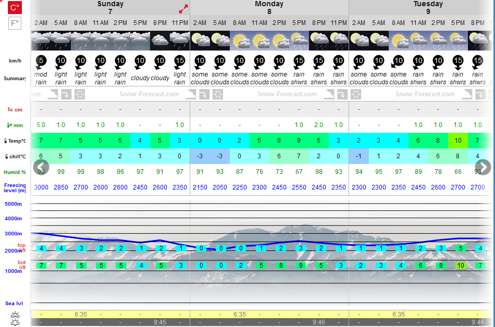Click Sunday 2 AM mod. rain weather icon
The width and height of the screenshot is (495, 327).
point(41,41)
